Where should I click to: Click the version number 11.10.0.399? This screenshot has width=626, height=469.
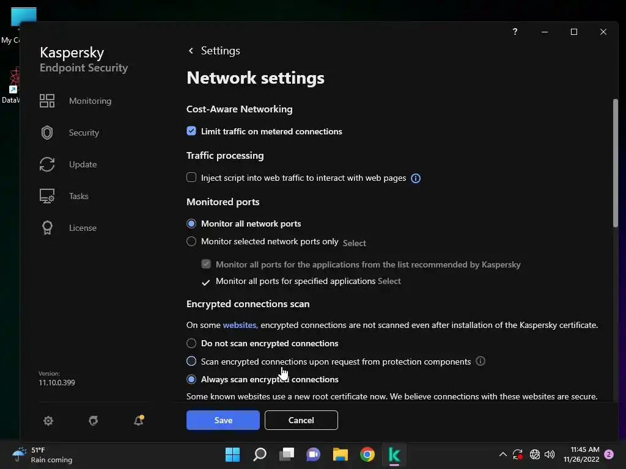click(x=57, y=382)
